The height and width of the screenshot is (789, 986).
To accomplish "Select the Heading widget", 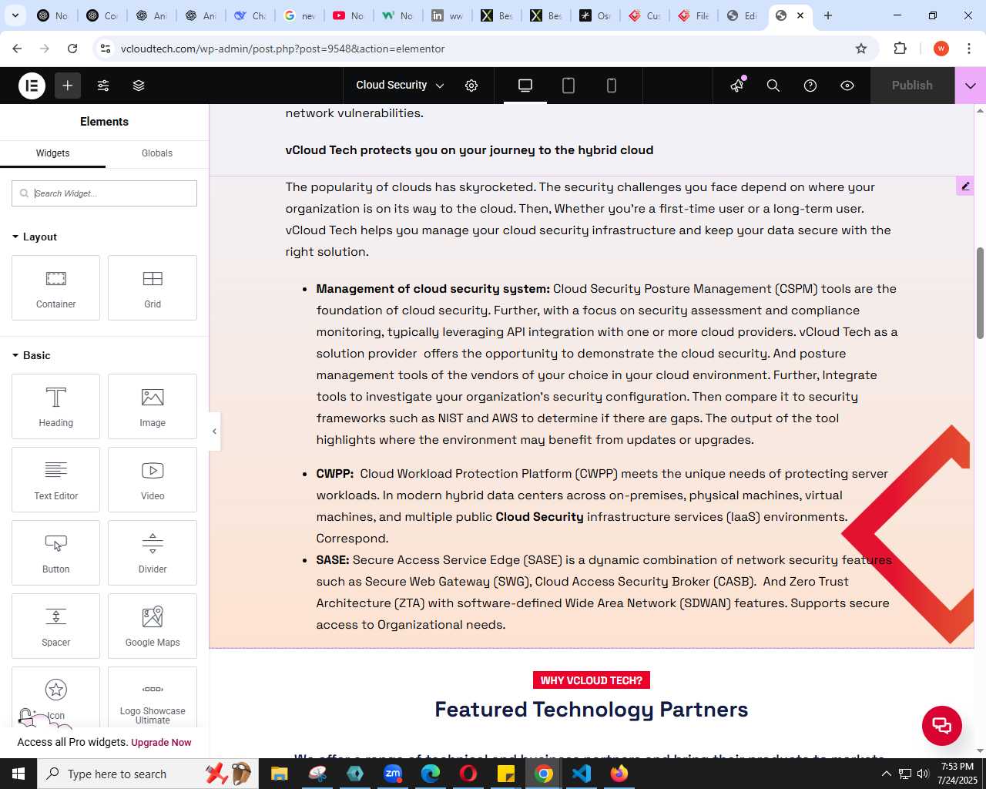I will 55,406.
